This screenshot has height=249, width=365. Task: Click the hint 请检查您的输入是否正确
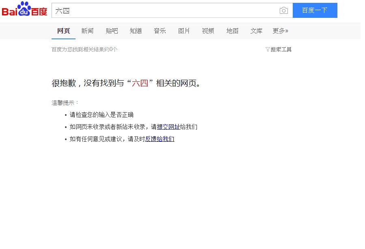[102, 115]
